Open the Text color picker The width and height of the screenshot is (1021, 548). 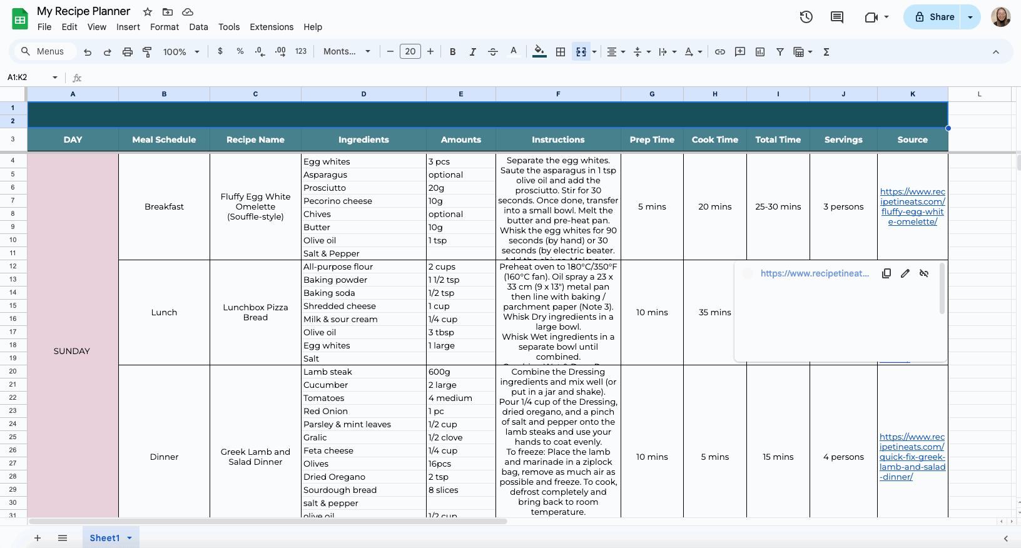coord(514,52)
